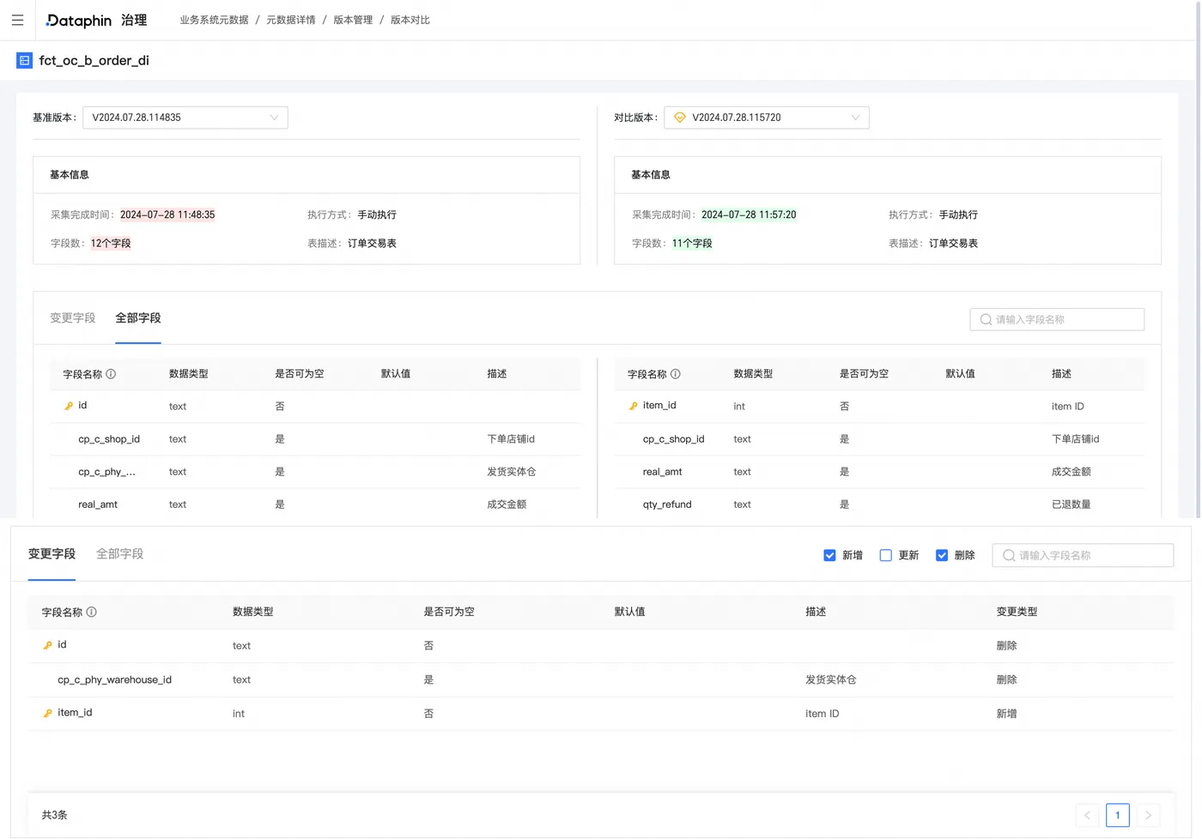
Task: Click compare version time 2024-07-28 11:57:20
Action: pyautogui.click(x=749, y=214)
